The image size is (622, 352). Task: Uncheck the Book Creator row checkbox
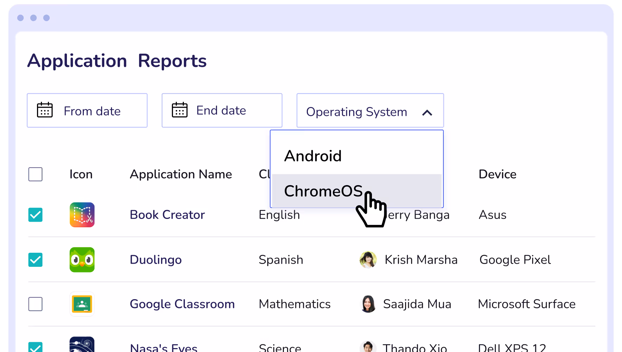pyautogui.click(x=35, y=215)
